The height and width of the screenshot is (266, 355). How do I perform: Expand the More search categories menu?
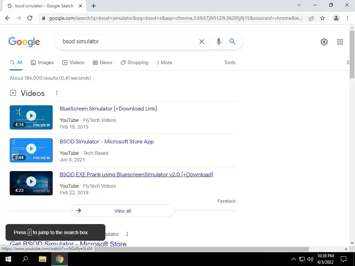165,63
